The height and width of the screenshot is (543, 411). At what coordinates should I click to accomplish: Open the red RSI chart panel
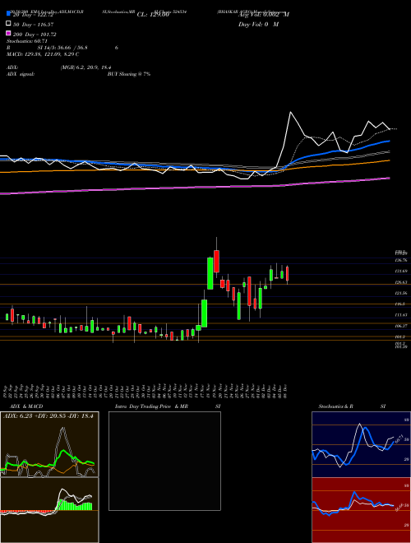(361, 510)
